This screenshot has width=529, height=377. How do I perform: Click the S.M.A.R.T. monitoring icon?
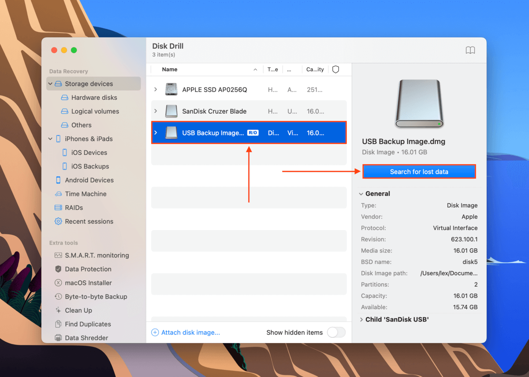click(58, 255)
